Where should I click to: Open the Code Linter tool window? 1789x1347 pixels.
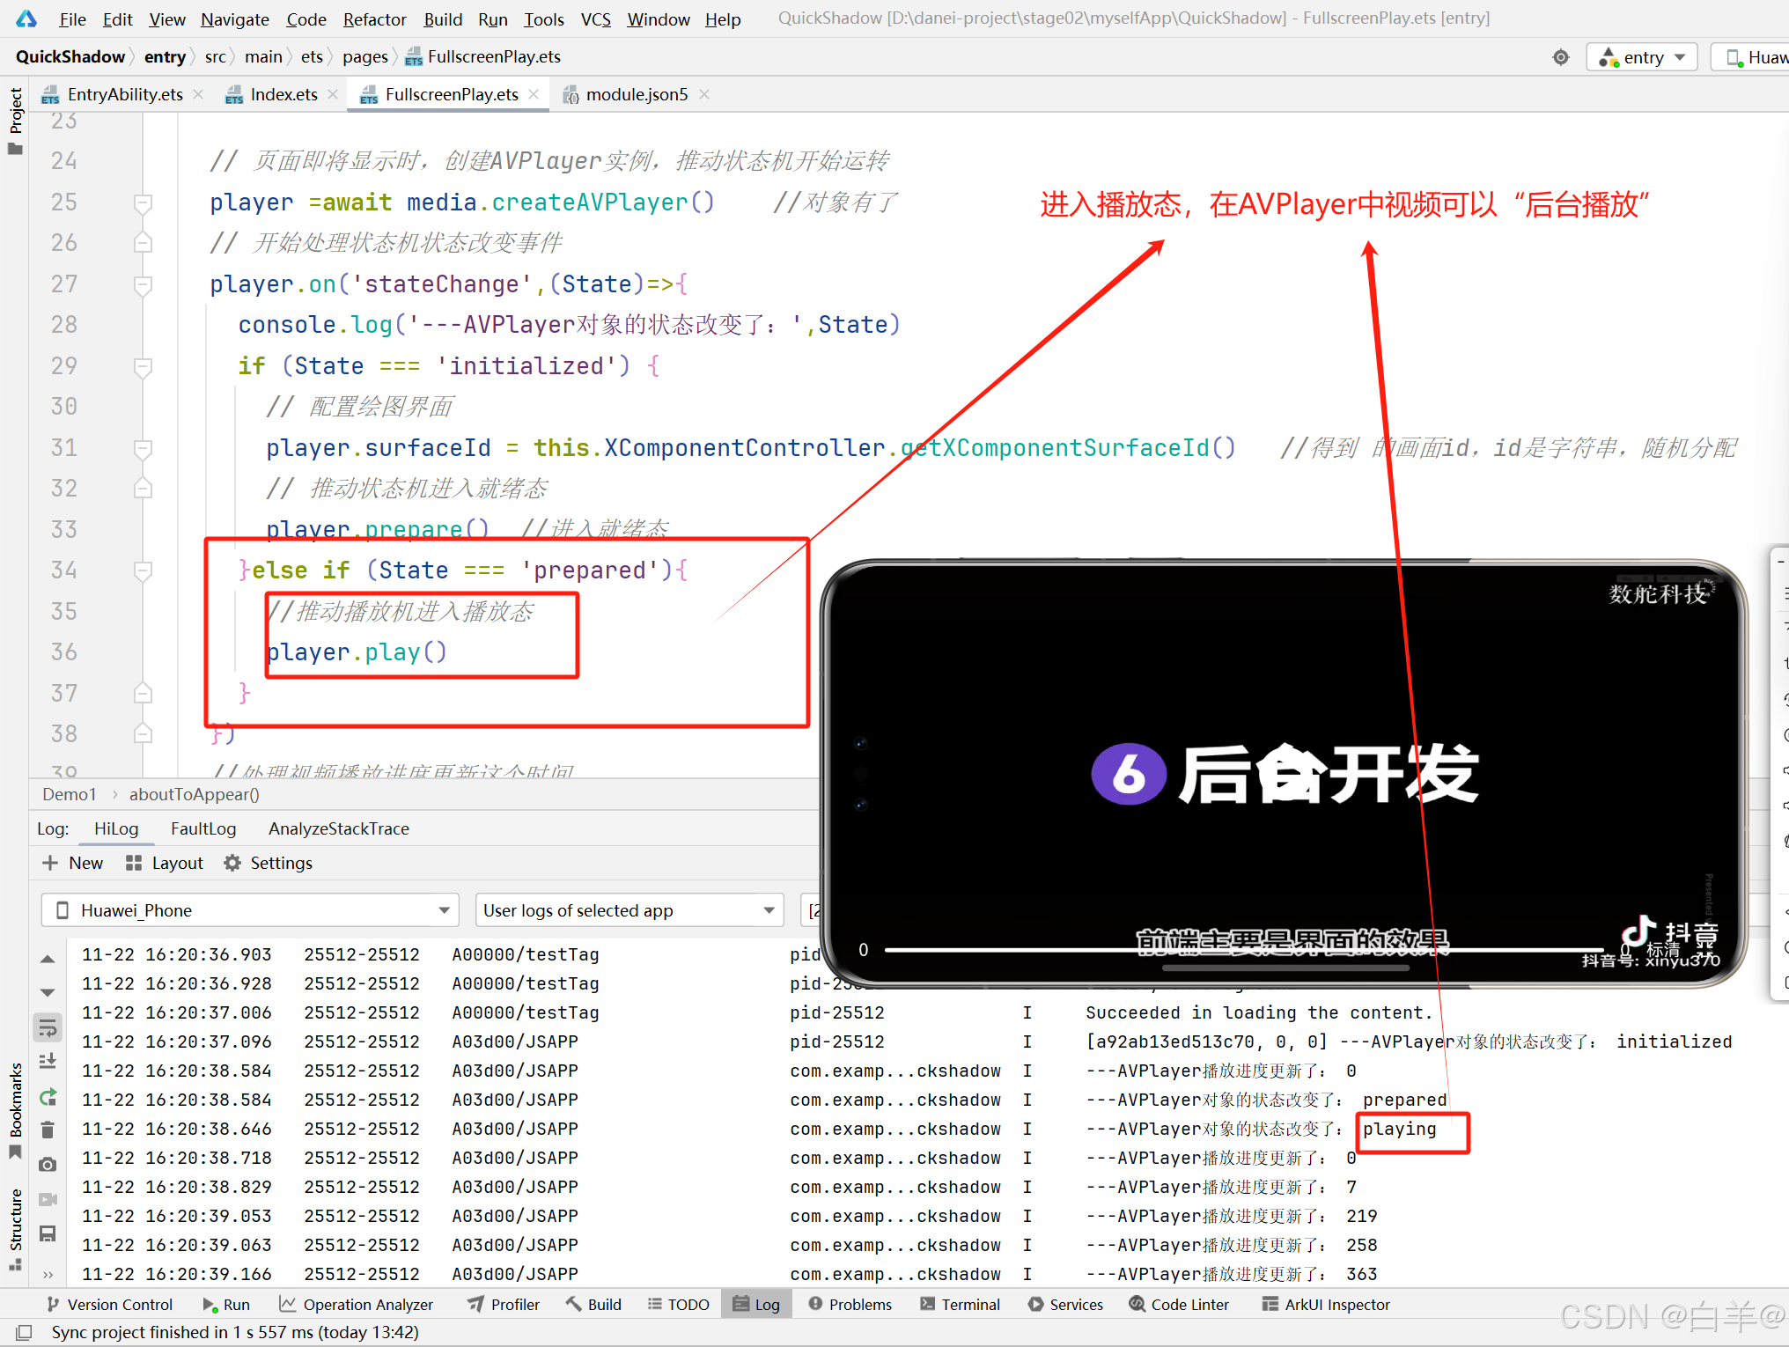[x=1179, y=1305]
